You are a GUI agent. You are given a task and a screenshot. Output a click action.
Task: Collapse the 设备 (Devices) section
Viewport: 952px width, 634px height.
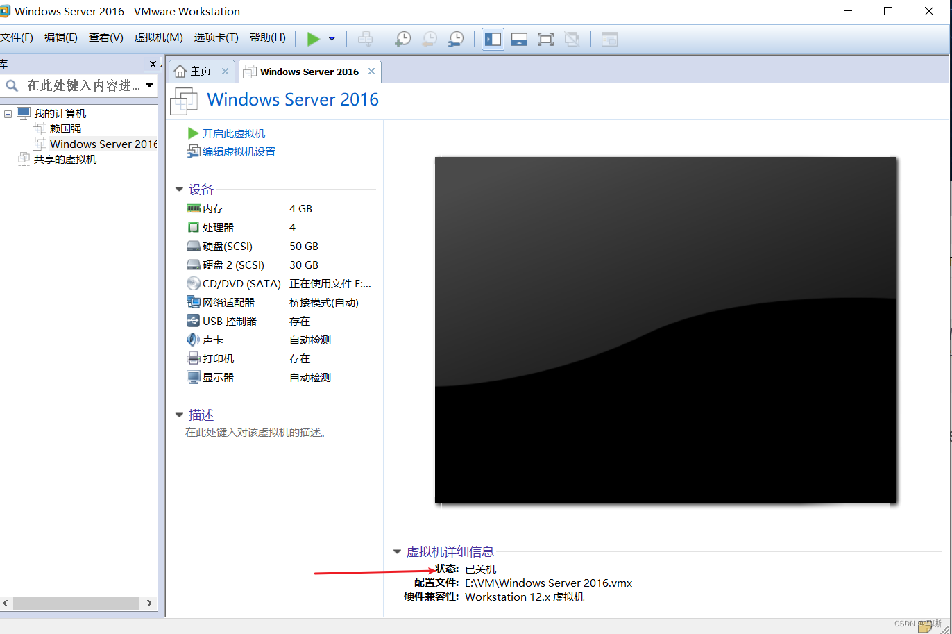tap(179, 189)
